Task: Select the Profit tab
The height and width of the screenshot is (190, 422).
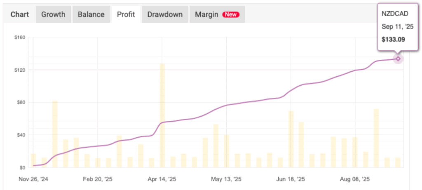Action: (126, 14)
